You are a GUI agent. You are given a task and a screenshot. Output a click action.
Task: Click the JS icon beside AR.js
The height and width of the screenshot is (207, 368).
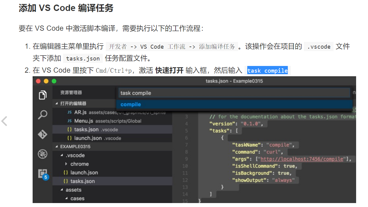click(70, 112)
